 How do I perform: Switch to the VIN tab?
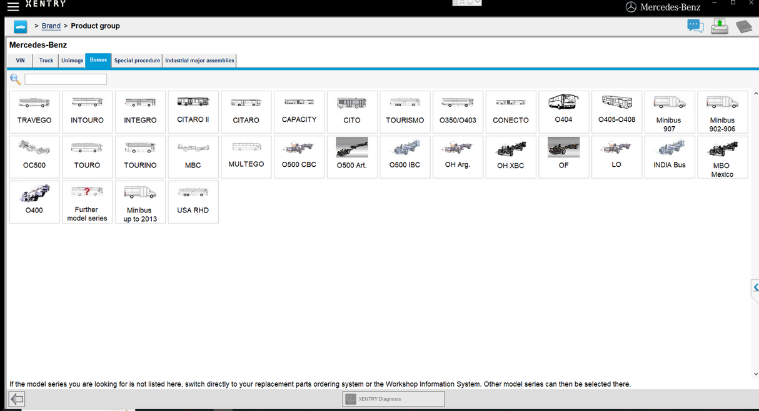pyautogui.click(x=21, y=61)
